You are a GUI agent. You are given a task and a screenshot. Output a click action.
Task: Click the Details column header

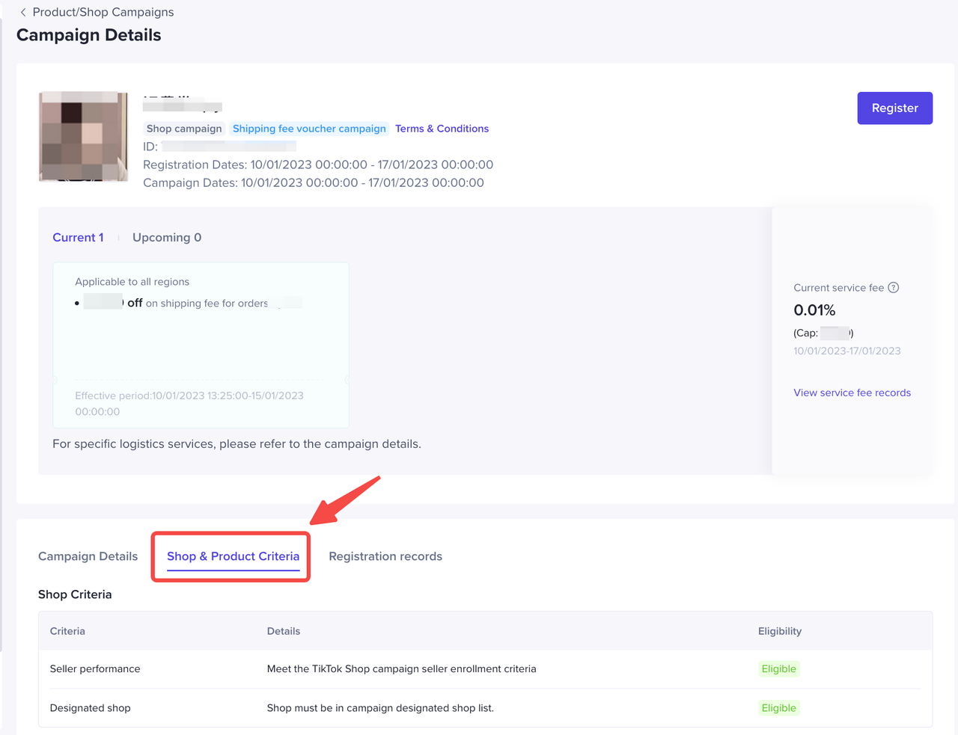pos(284,631)
